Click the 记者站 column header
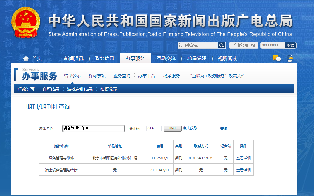 tap(226, 146)
